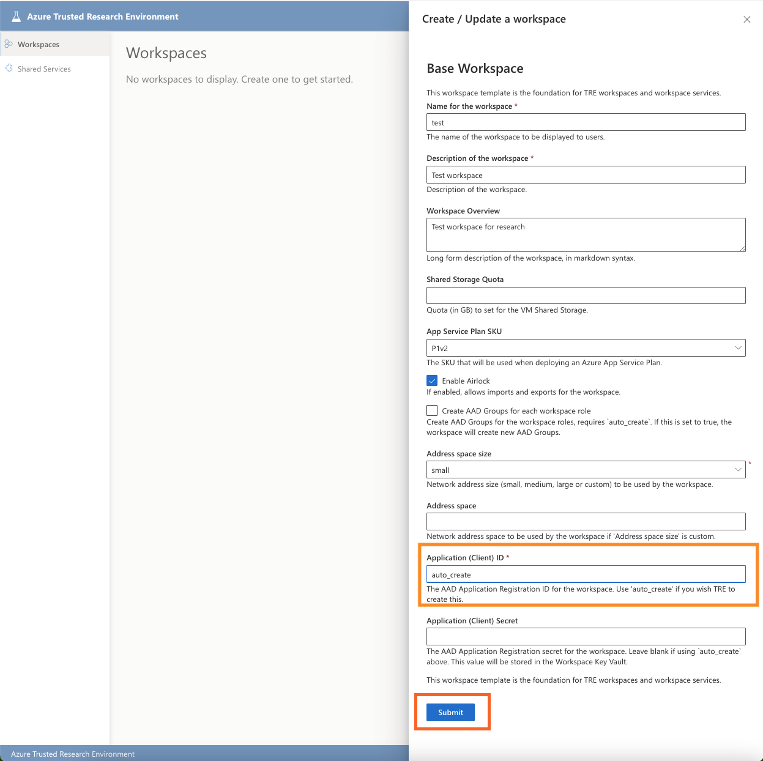Switch to the Workspaces section
This screenshot has width=763, height=761.
click(39, 43)
